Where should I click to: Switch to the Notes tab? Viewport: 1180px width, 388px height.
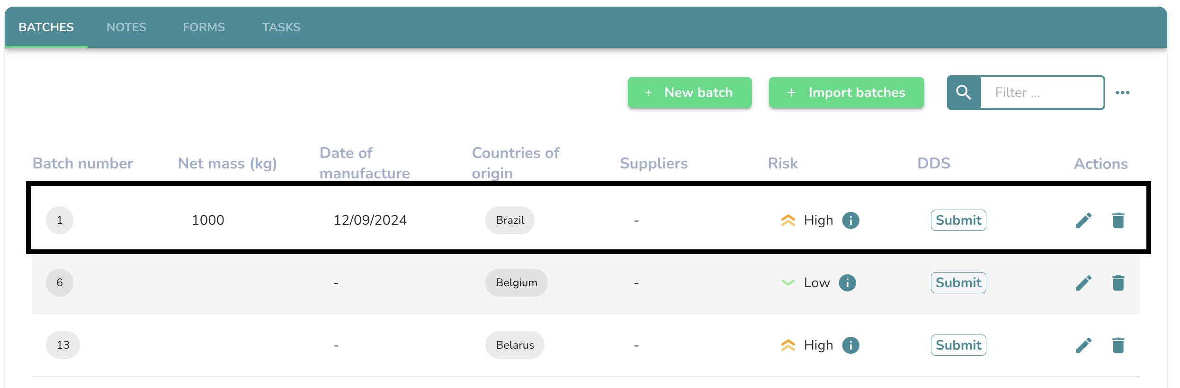126,27
